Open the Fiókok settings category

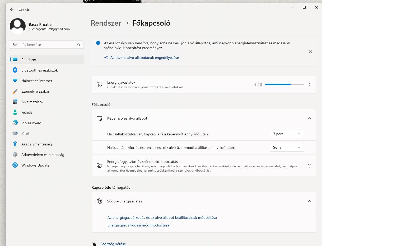click(x=27, y=112)
